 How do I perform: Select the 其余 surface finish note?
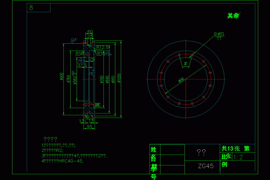coord(233,16)
